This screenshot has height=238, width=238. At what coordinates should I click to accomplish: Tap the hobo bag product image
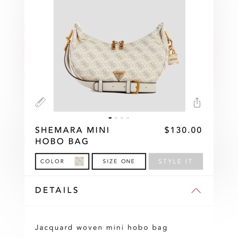coord(119,55)
